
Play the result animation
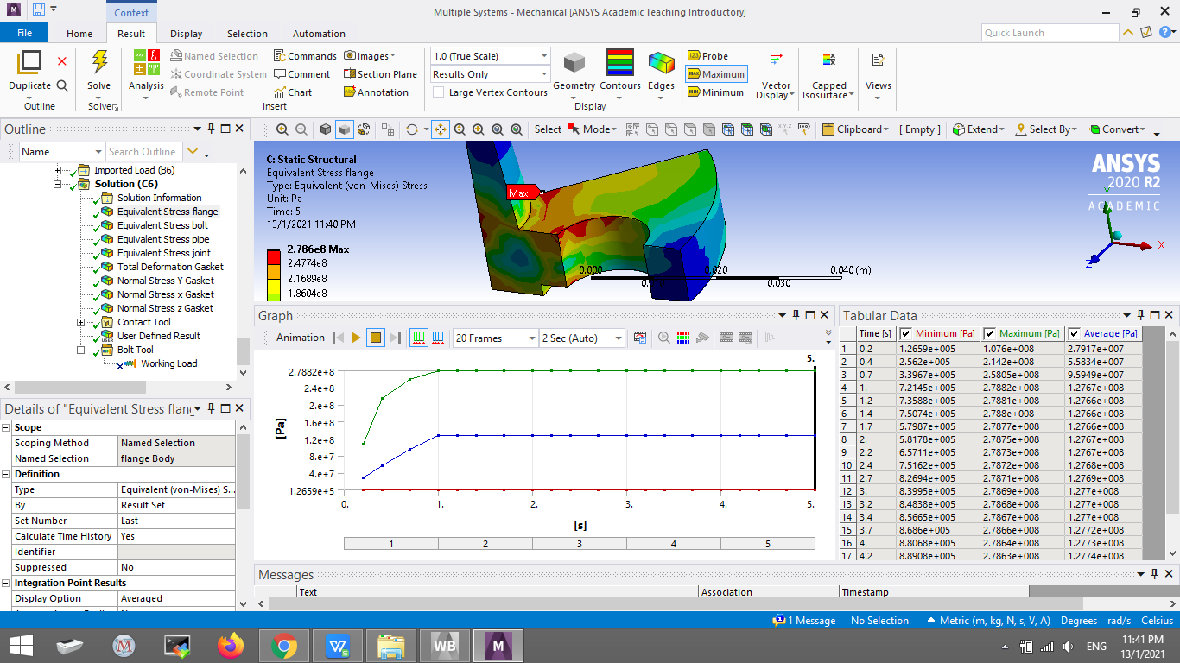pos(356,338)
